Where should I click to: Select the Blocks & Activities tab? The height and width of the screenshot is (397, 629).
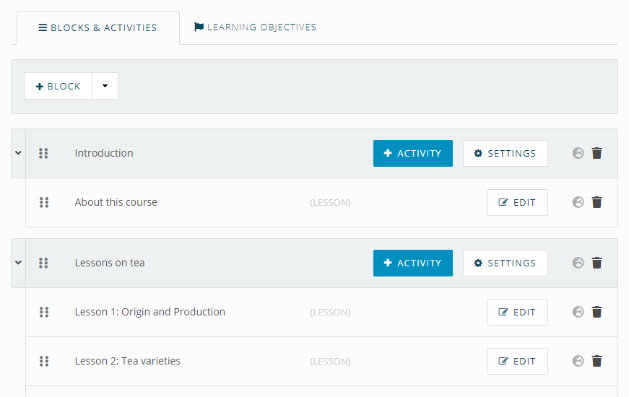(x=98, y=27)
